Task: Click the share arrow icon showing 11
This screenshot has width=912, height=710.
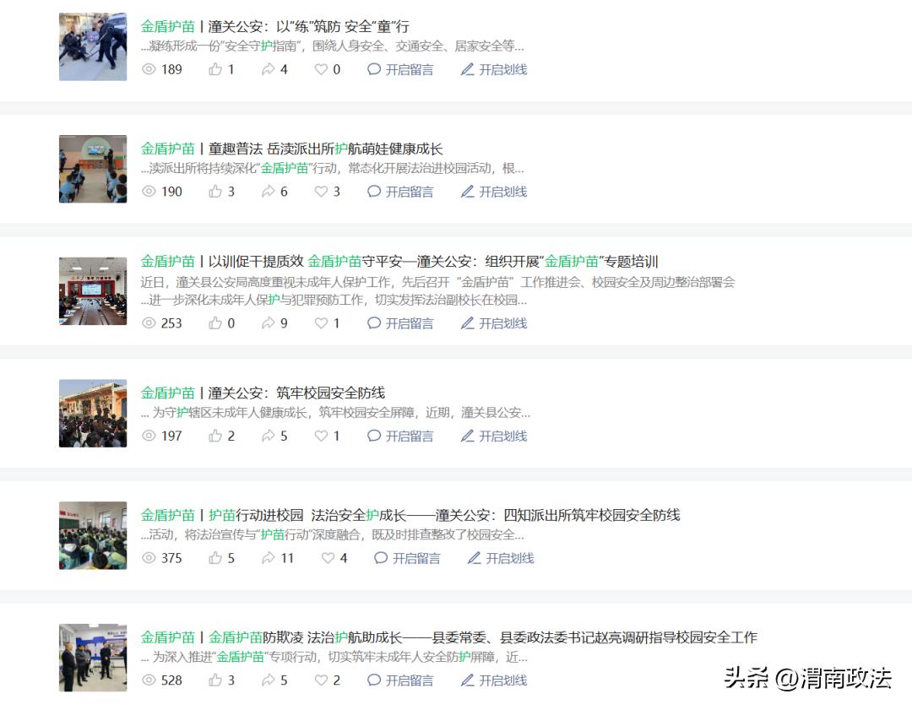Action: tap(269, 558)
